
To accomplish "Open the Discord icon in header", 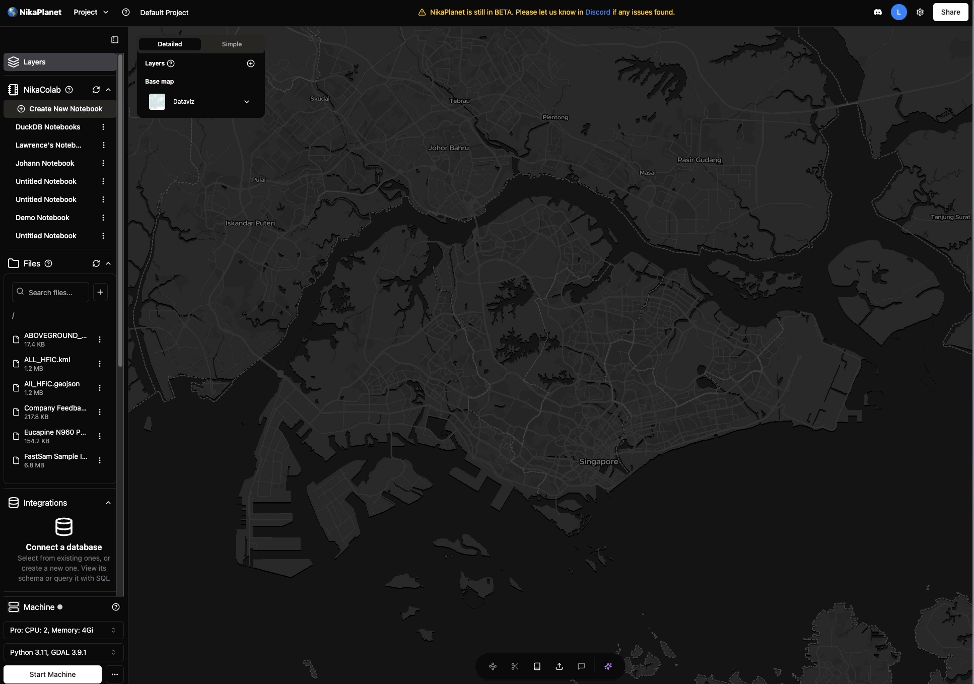I will (878, 12).
